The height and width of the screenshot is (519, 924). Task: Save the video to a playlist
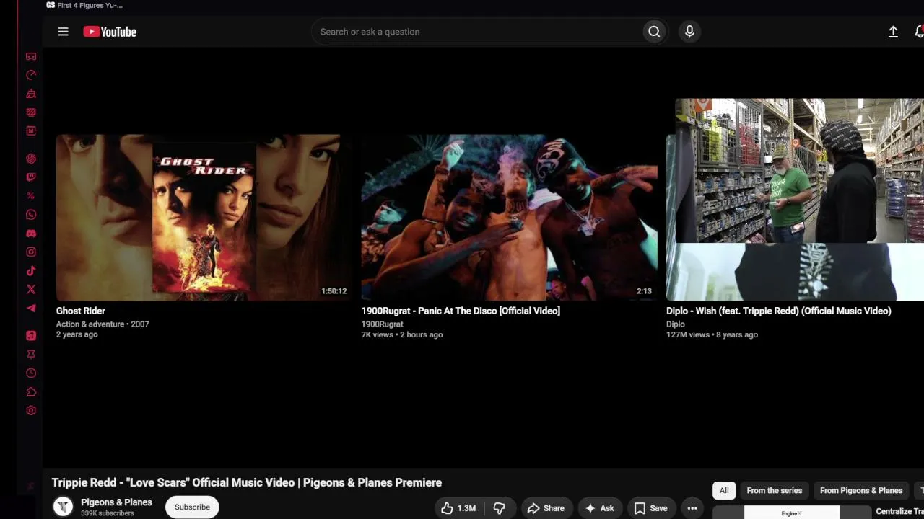click(x=650, y=508)
